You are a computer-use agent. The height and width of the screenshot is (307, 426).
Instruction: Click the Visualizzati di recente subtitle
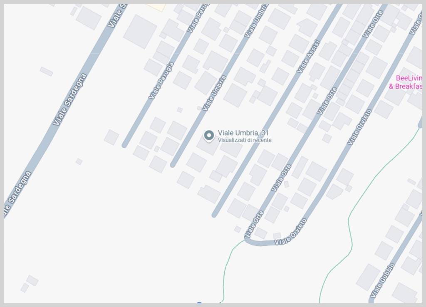[x=245, y=140]
